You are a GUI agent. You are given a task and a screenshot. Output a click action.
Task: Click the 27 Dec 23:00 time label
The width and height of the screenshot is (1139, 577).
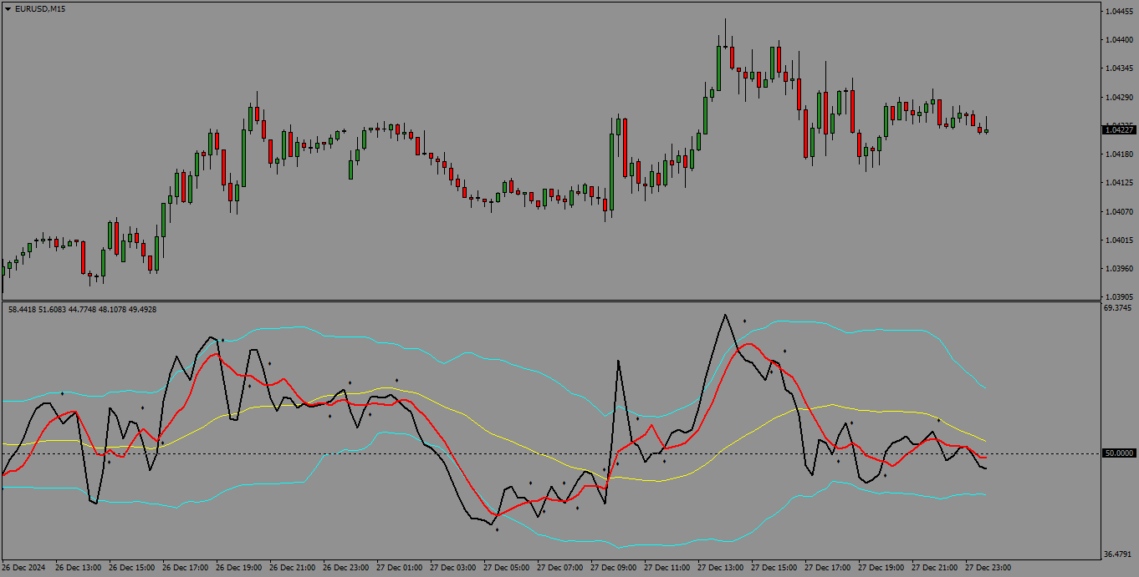tap(988, 568)
